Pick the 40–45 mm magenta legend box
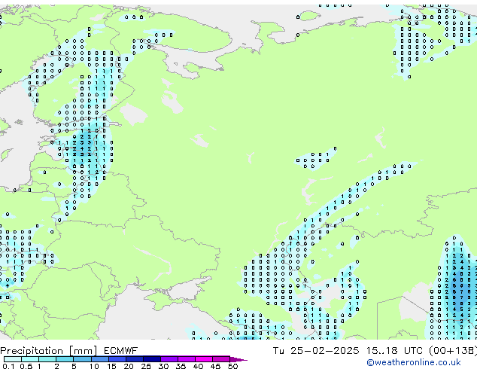Image resolution: width=477 pixels, height=369 pixels. pos(204,359)
